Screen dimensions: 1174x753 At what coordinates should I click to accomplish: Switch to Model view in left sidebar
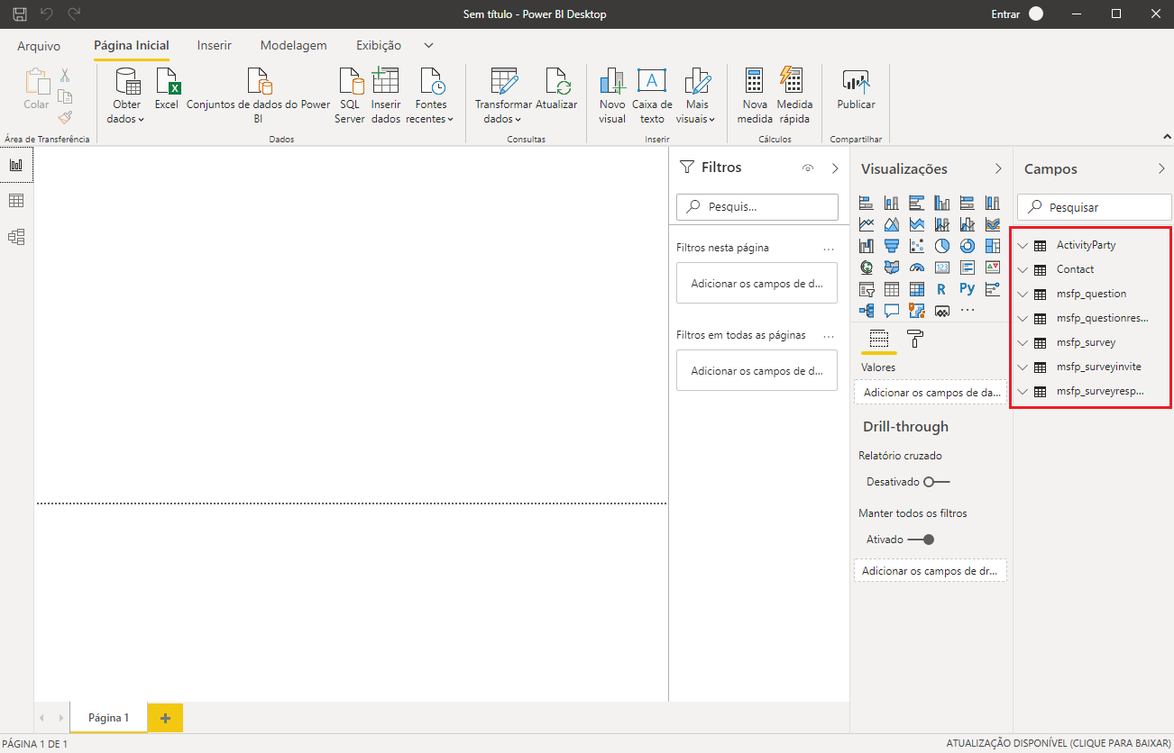[16, 237]
